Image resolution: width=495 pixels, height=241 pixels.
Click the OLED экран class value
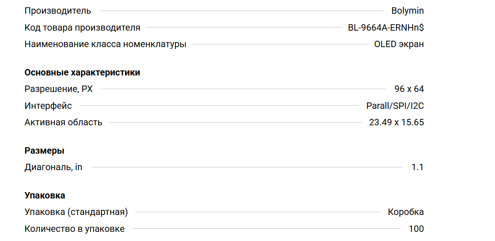[x=399, y=44]
